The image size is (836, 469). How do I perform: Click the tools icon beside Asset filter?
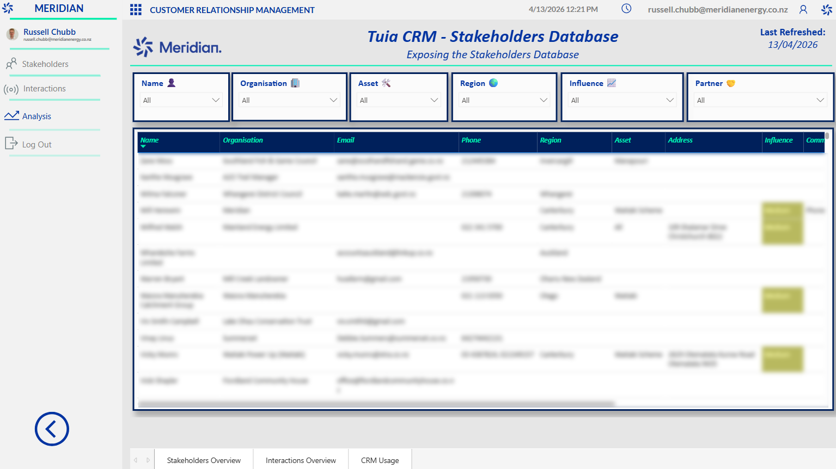386,83
